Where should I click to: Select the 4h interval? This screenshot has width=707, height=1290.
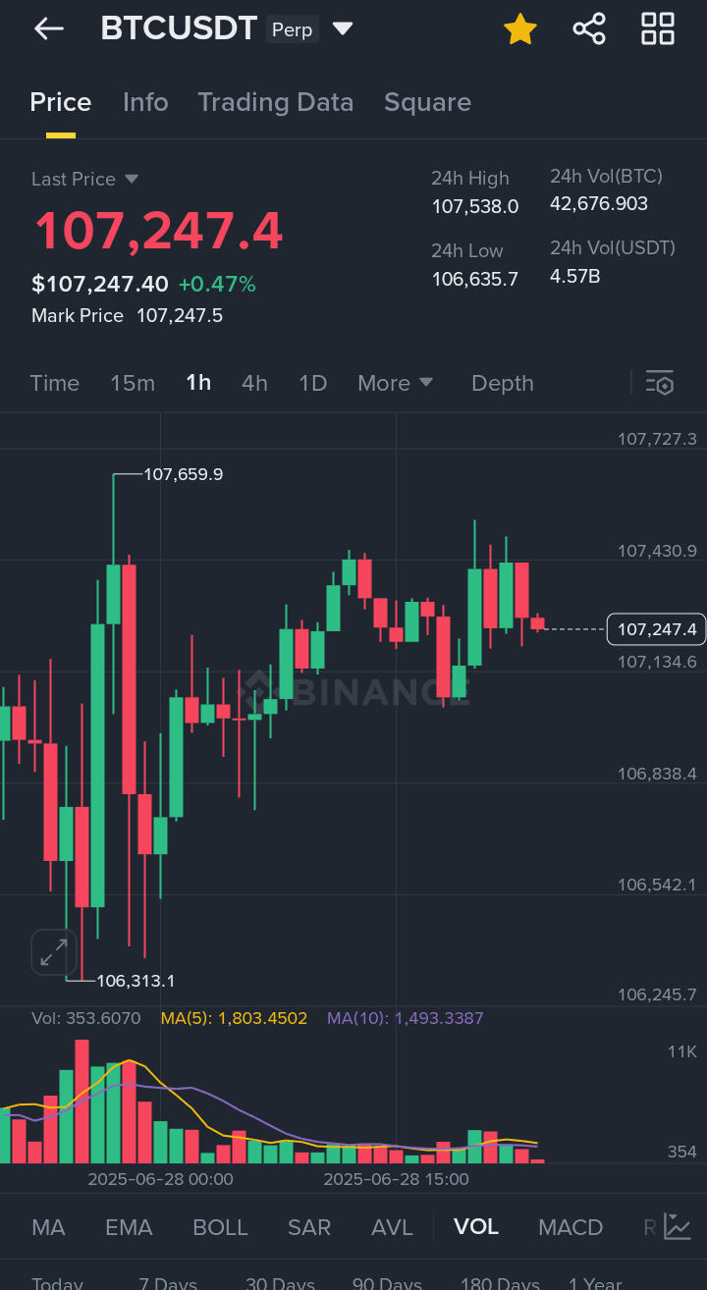point(254,384)
